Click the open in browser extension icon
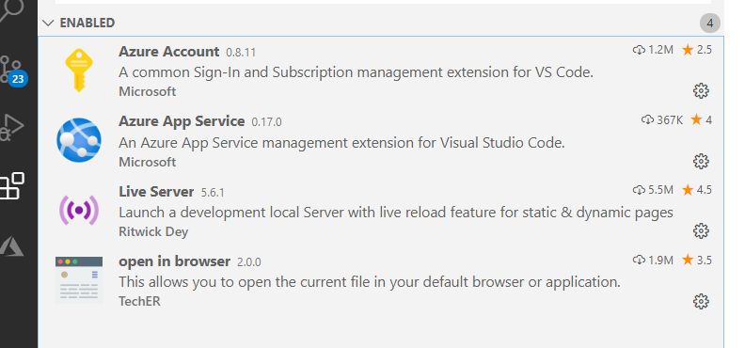The width and height of the screenshot is (745, 348). [79, 279]
